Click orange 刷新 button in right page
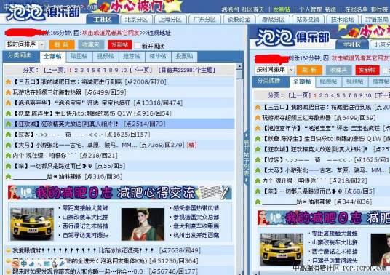 pyautogui.click(x=309, y=70)
